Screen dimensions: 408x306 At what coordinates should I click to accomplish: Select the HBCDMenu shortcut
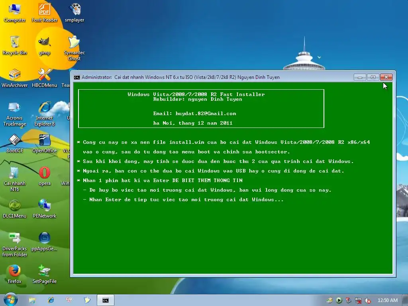pyautogui.click(x=45, y=78)
